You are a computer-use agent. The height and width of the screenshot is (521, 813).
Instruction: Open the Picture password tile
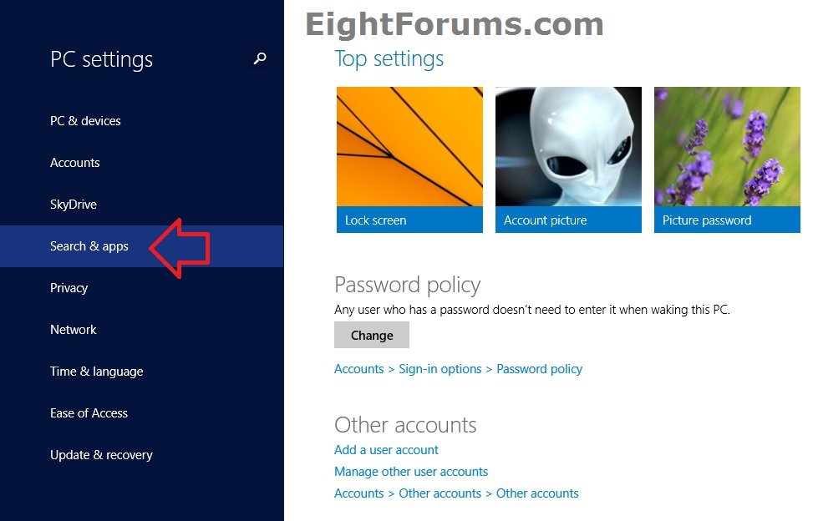tap(727, 159)
